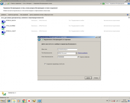
Task: Click the EN language indicator
Action: point(107,101)
